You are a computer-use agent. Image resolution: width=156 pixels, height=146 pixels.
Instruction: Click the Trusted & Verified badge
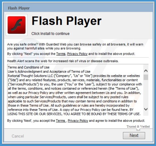[138, 126]
